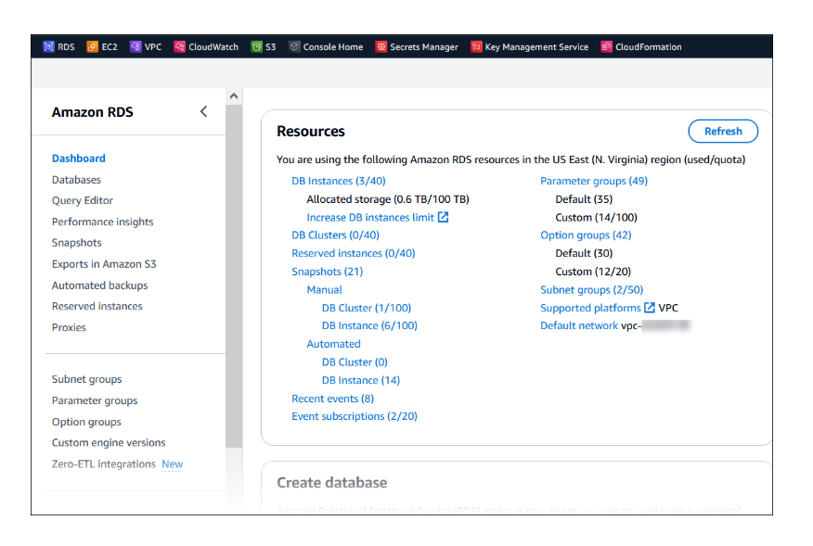The width and height of the screenshot is (813, 546).
Task: Open DB Clusters (0/40) link
Action: (x=335, y=235)
